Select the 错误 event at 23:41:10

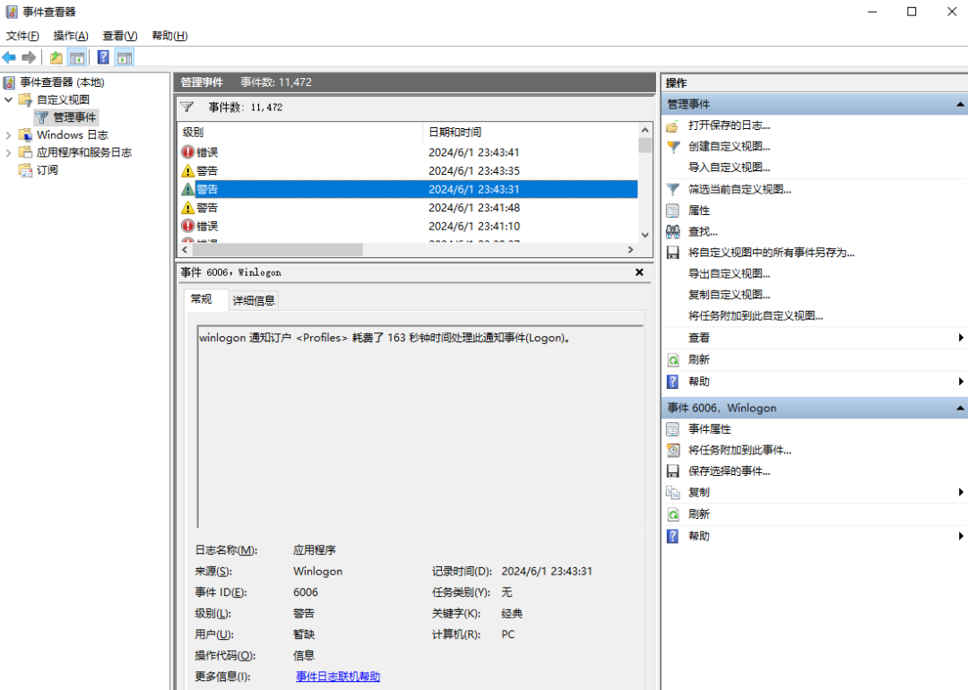[x=409, y=226]
